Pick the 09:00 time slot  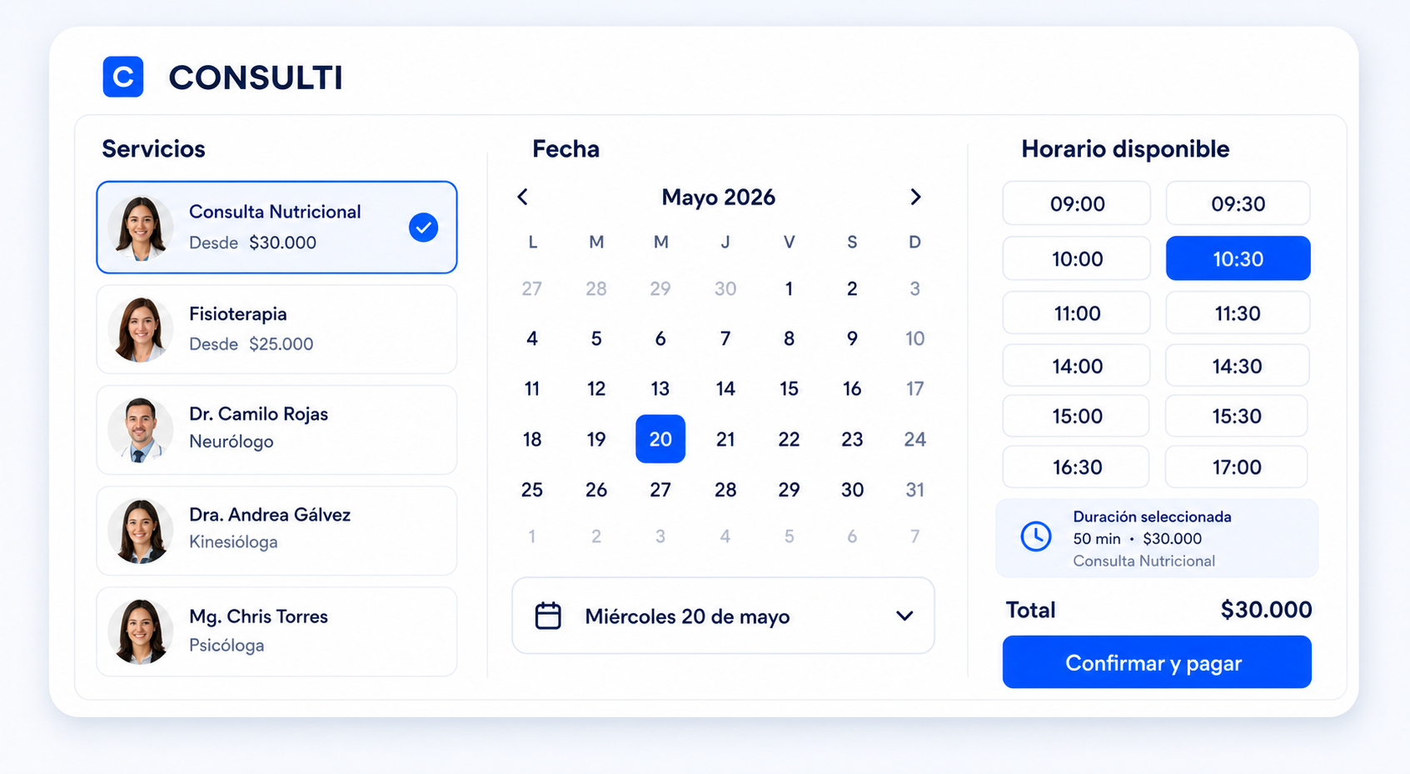pos(1077,203)
